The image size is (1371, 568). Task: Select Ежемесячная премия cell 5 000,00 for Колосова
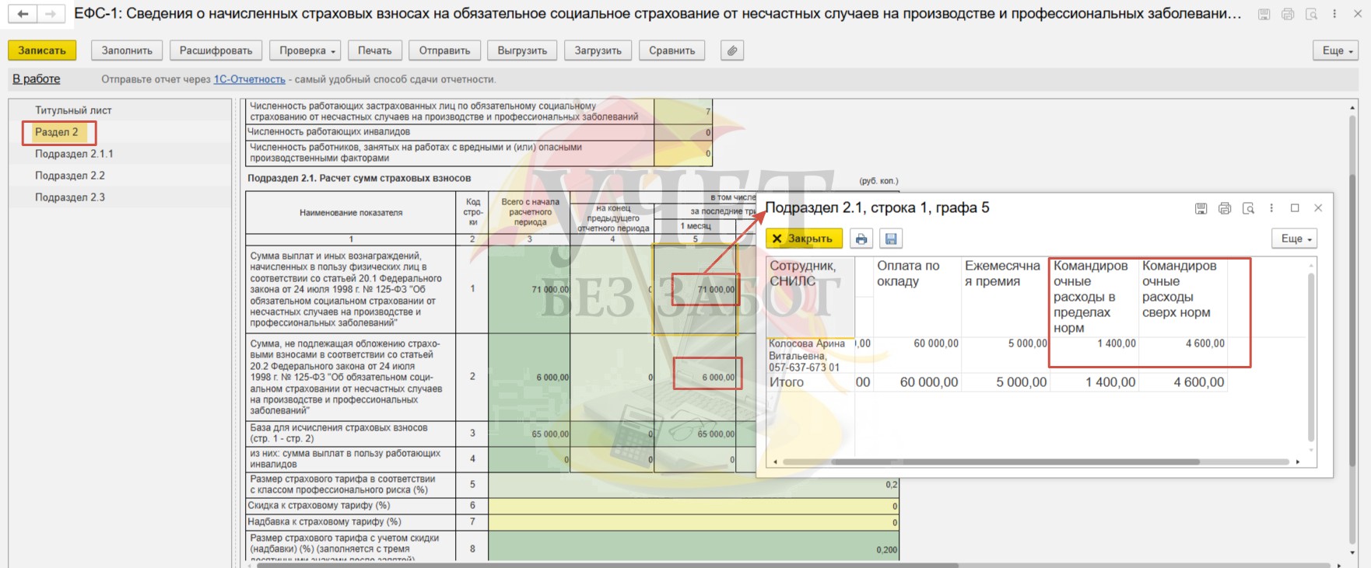pyautogui.click(x=1005, y=343)
